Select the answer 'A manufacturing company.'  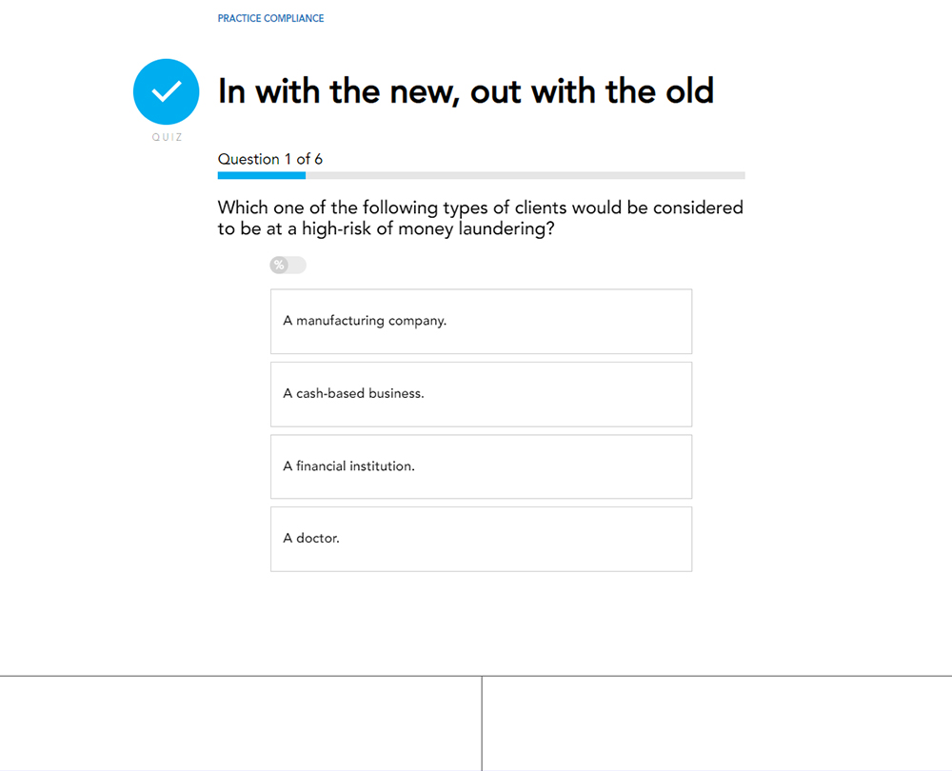coord(481,321)
